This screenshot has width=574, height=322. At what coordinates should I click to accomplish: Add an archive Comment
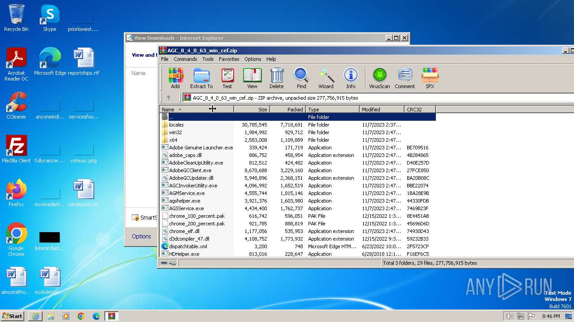click(404, 78)
